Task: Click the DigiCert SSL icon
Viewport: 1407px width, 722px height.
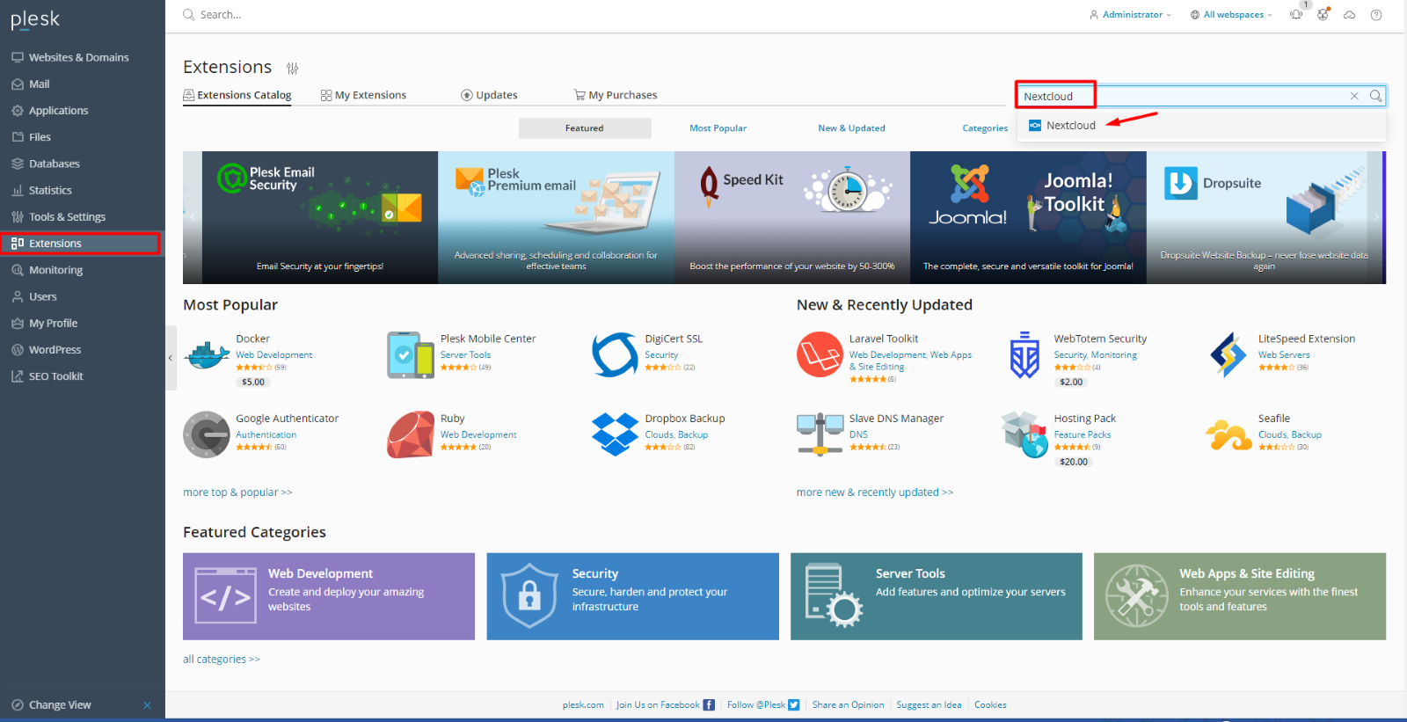Action: click(x=616, y=355)
